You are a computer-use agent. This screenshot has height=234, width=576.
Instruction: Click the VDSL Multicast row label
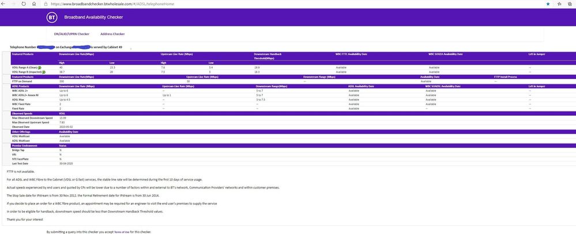point(21,136)
